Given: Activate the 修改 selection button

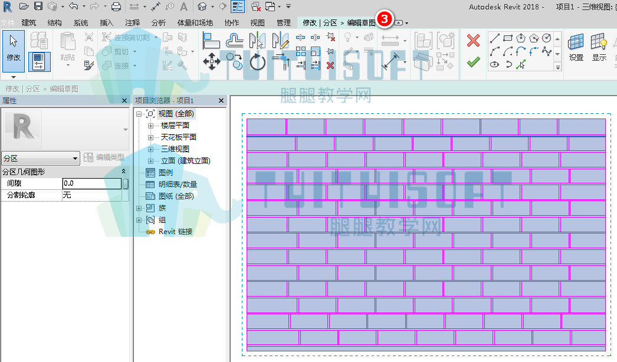Looking at the screenshot, I should coord(14,51).
